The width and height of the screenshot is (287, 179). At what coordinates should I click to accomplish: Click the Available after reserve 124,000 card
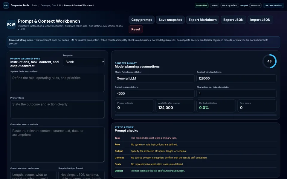coord(175,106)
